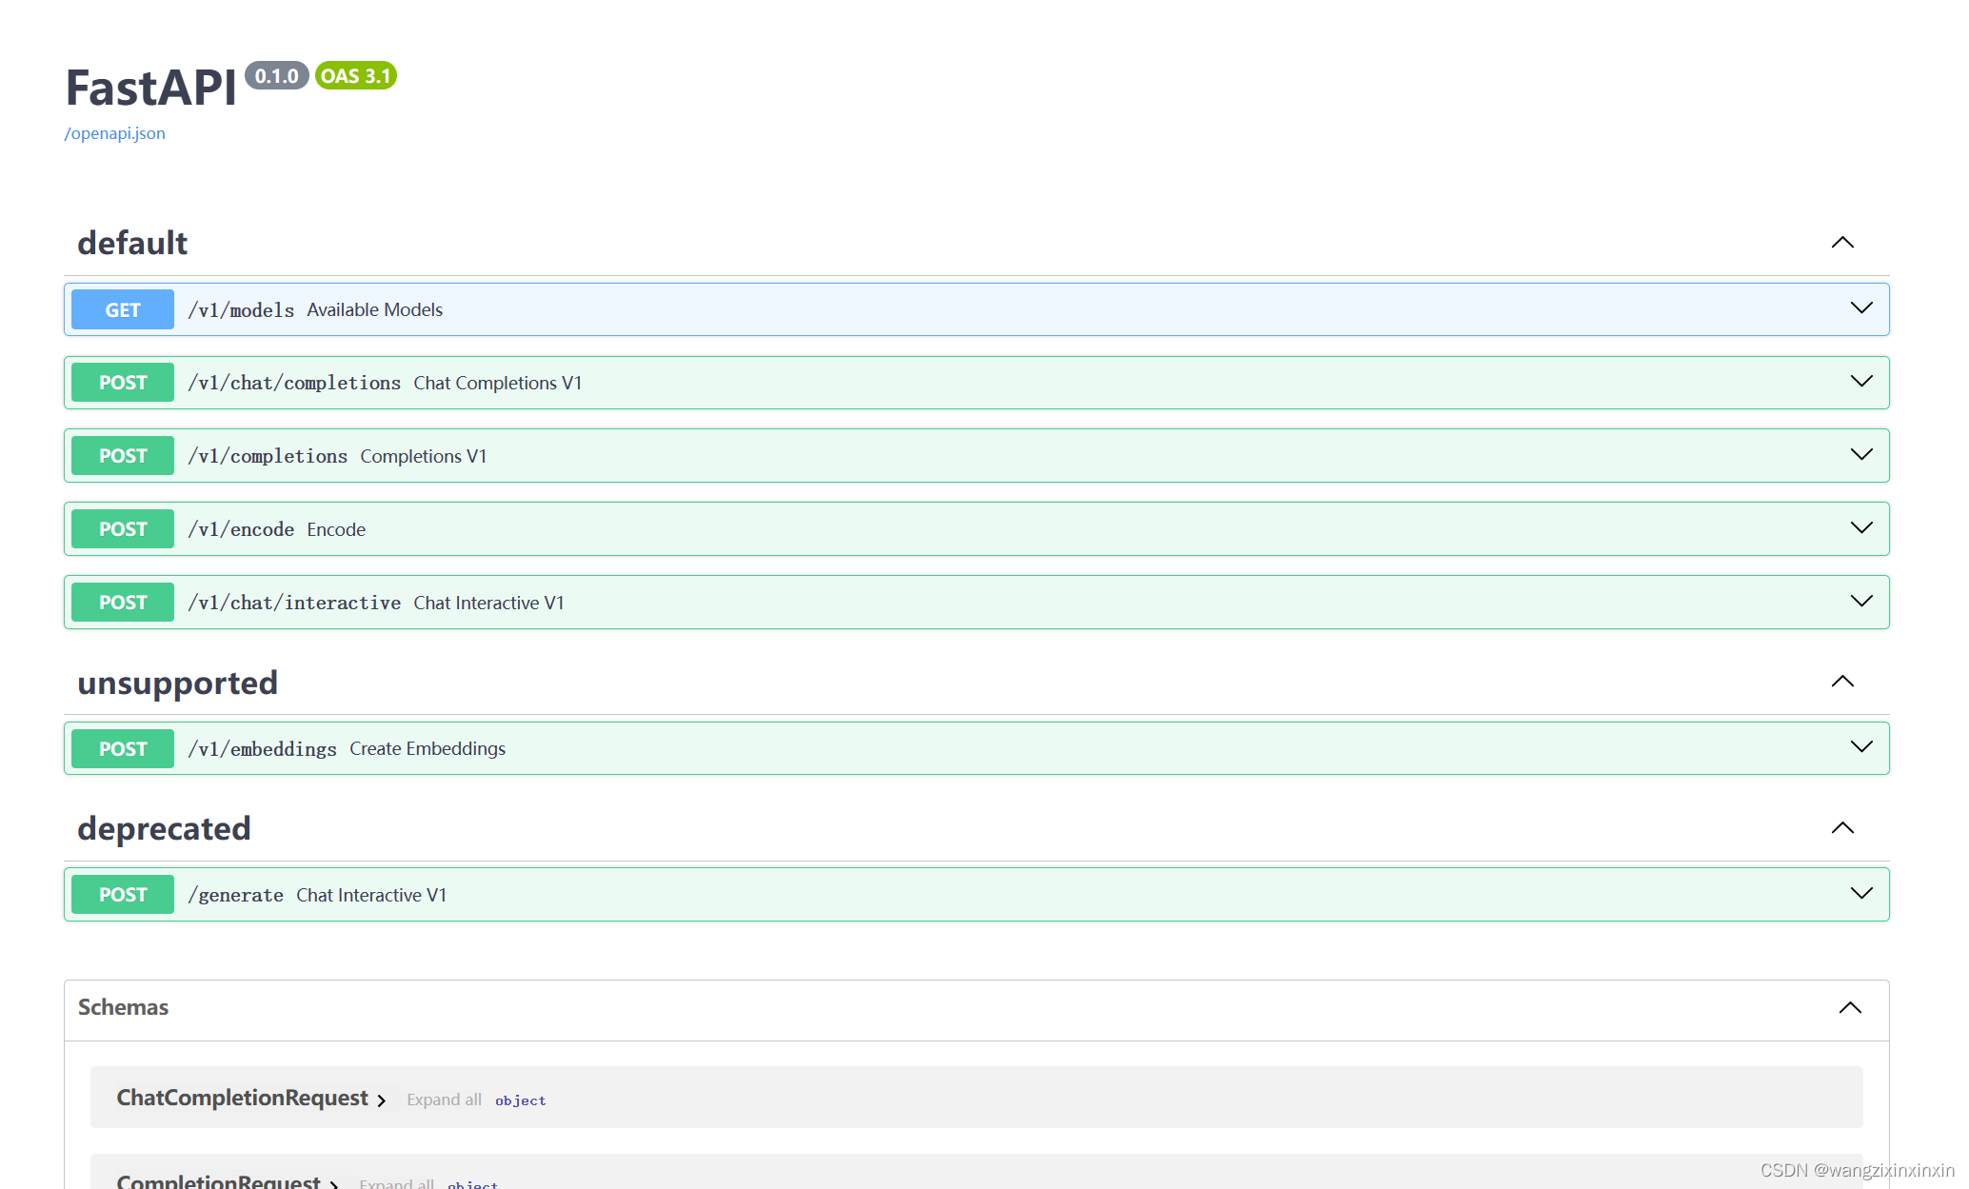Expand /generate endpoint arrow
This screenshot has height=1189, width=1969.
[x=1860, y=894]
